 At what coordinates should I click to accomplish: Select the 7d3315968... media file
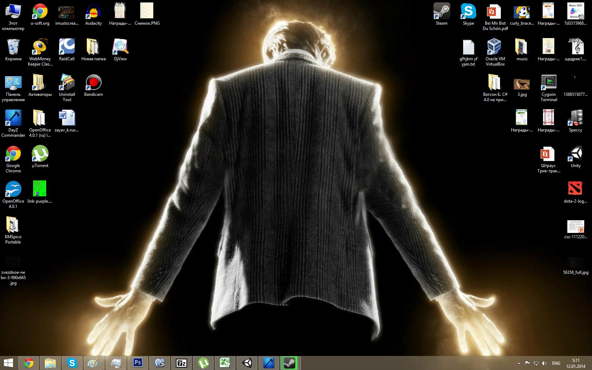575,14
